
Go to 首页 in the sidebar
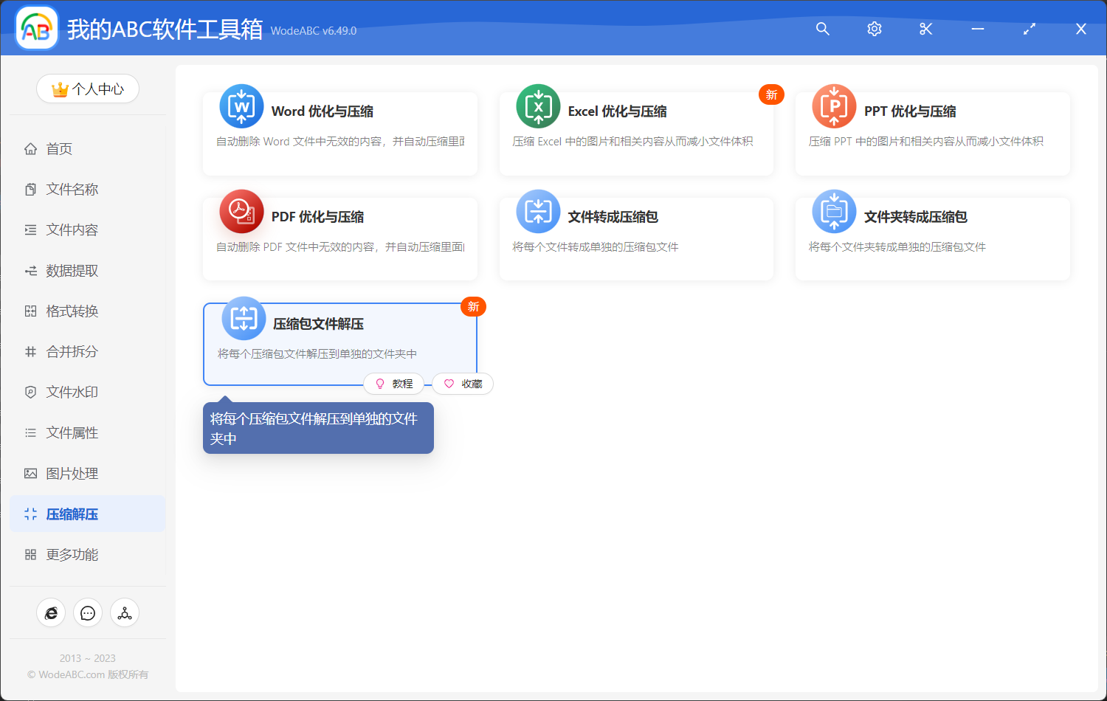coord(59,149)
